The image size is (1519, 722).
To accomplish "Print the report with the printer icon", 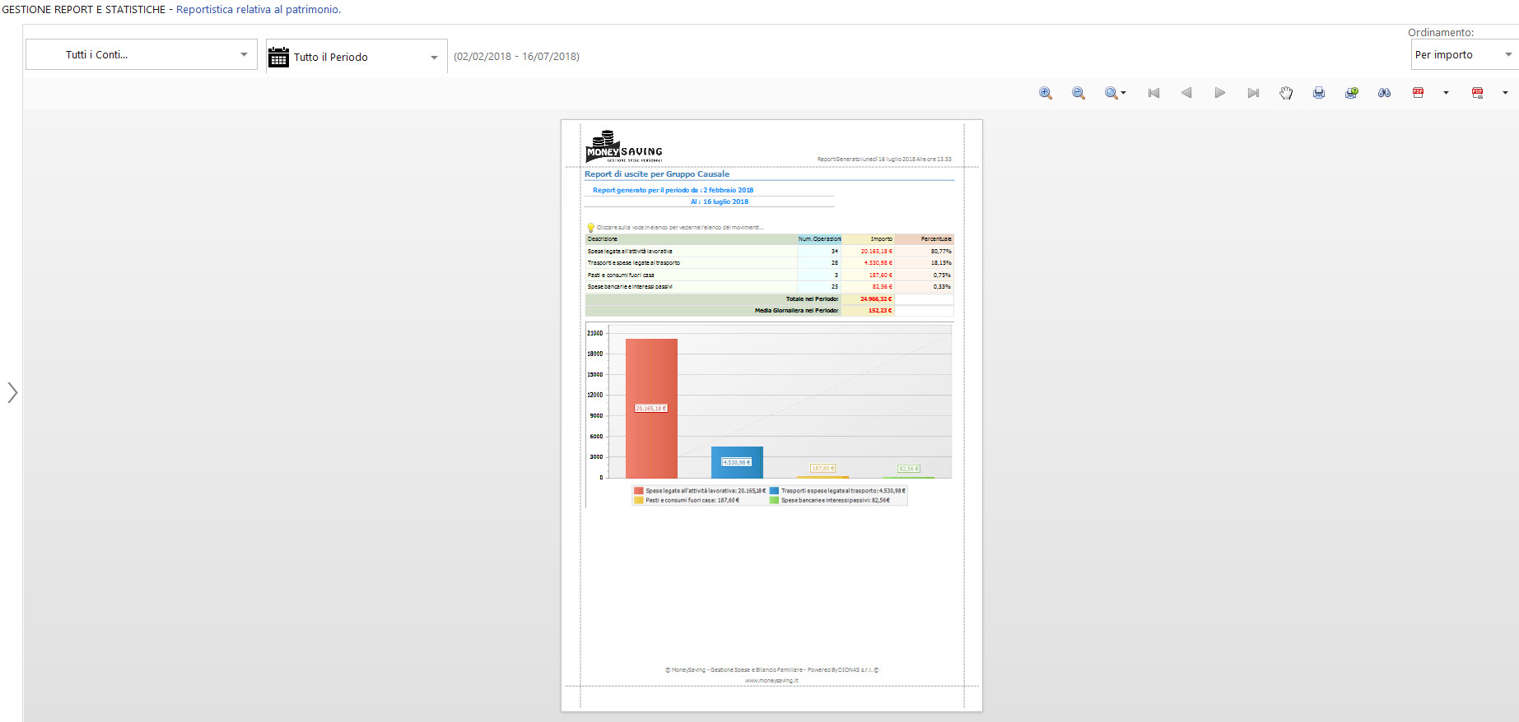I will click(1319, 93).
